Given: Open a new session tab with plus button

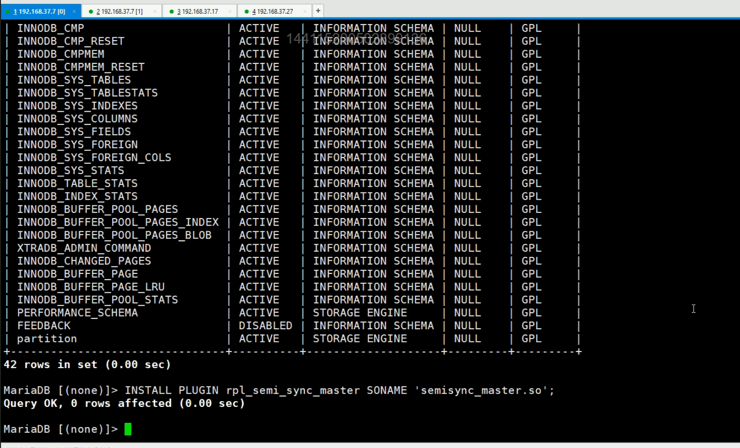Looking at the screenshot, I should (x=318, y=10).
